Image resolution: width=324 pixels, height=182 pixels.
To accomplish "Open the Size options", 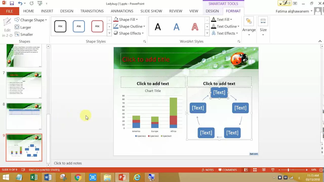I will (263, 27).
